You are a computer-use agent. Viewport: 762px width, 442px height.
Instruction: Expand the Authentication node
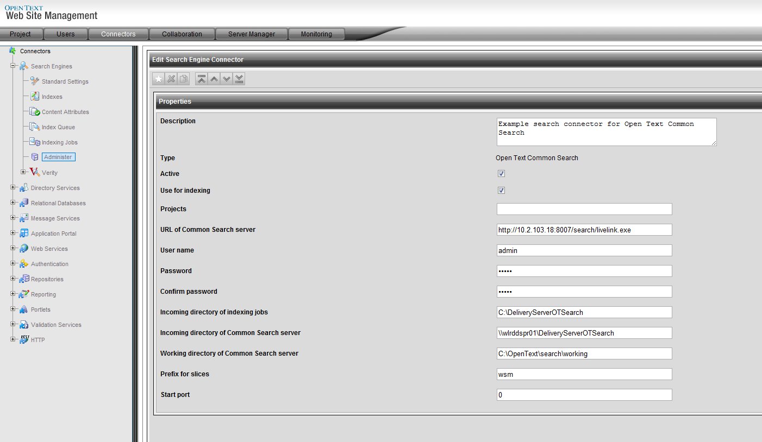point(13,263)
